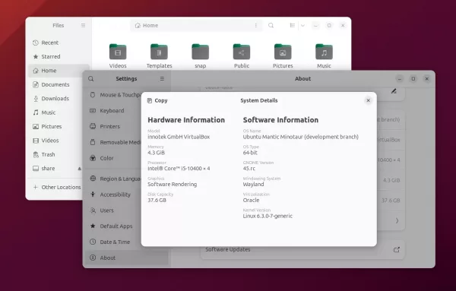
Task: Open the Settings hamburger menu
Action: 162,79
